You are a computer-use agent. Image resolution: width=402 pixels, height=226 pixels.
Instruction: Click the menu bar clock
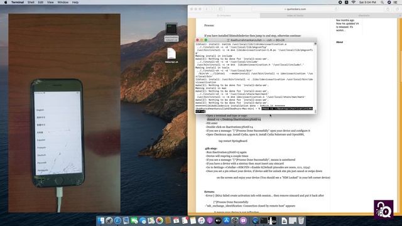(367, 3)
